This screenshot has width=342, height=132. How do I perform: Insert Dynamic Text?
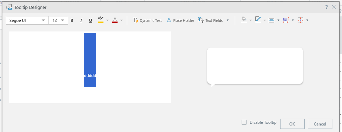click(x=147, y=21)
